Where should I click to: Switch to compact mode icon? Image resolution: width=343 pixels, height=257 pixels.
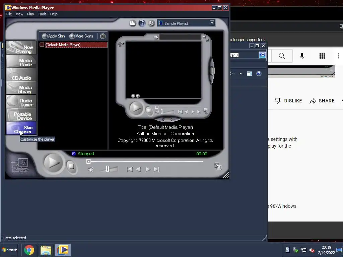tap(218, 166)
